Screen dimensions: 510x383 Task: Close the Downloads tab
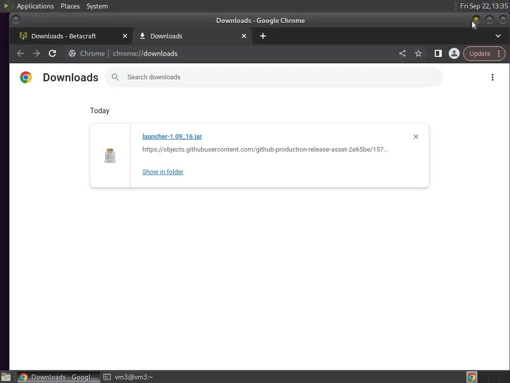click(x=244, y=36)
